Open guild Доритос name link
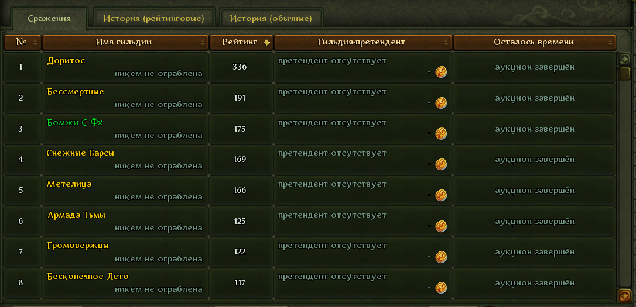 click(66, 61)
